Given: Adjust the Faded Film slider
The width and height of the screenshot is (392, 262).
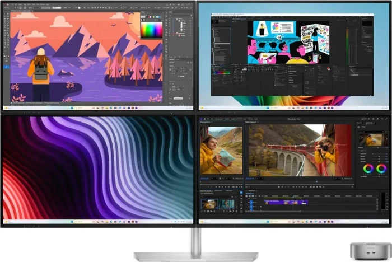Looking at the screenshot, I should (x=378, y=154).
